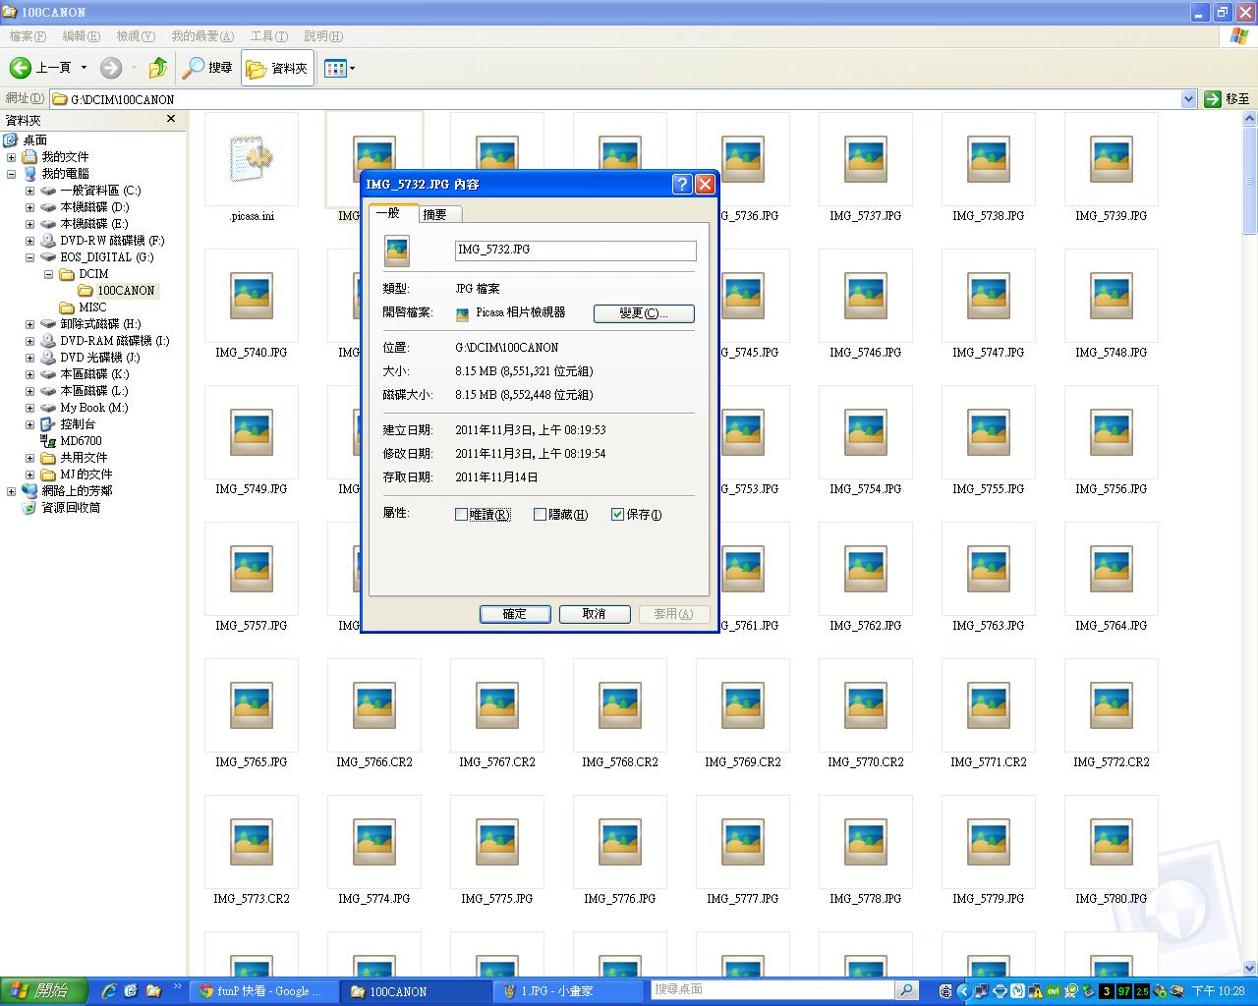Select the IMG_5772.CR2 file icon
The width and height of the screenshot is (1258, 1006).
tap(1112, 705)
